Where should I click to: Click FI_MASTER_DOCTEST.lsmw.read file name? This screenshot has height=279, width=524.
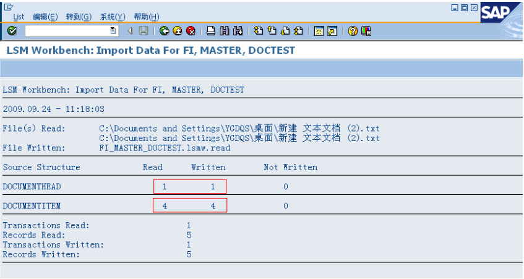point(165,148)
